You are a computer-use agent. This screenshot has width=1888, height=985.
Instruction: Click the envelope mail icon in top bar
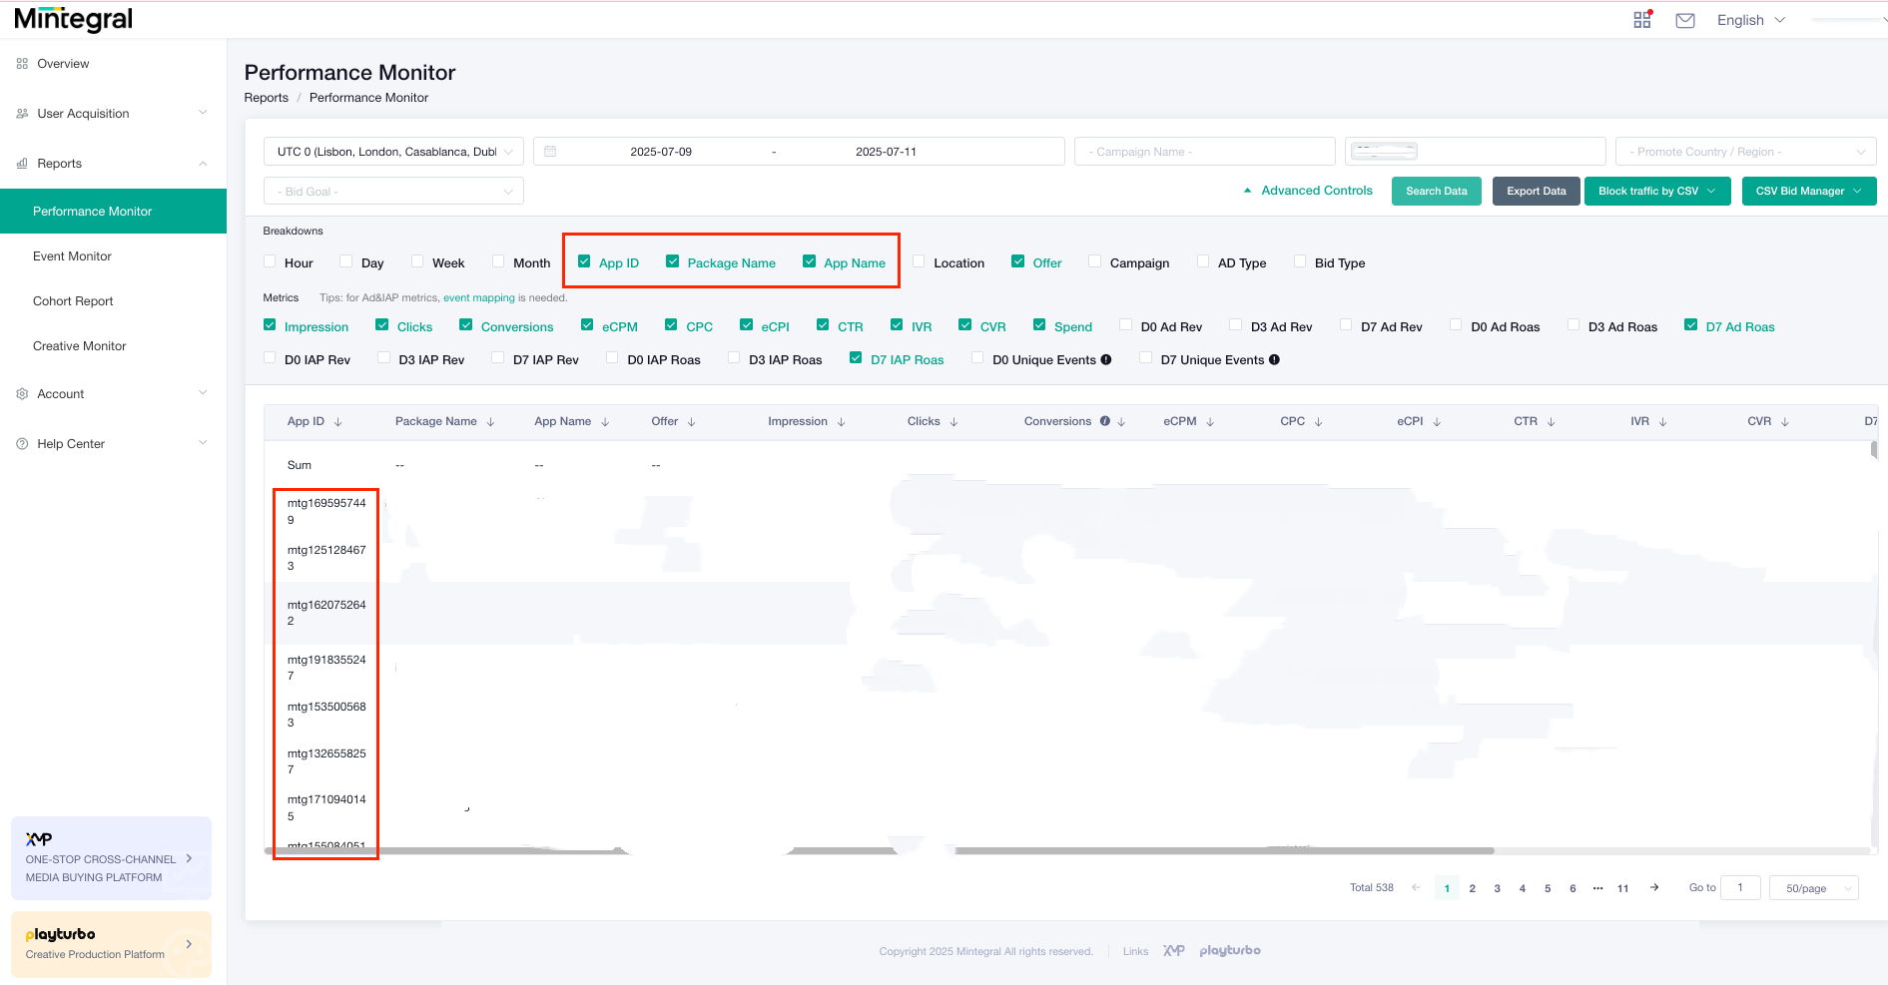(x=1684, y=19)
